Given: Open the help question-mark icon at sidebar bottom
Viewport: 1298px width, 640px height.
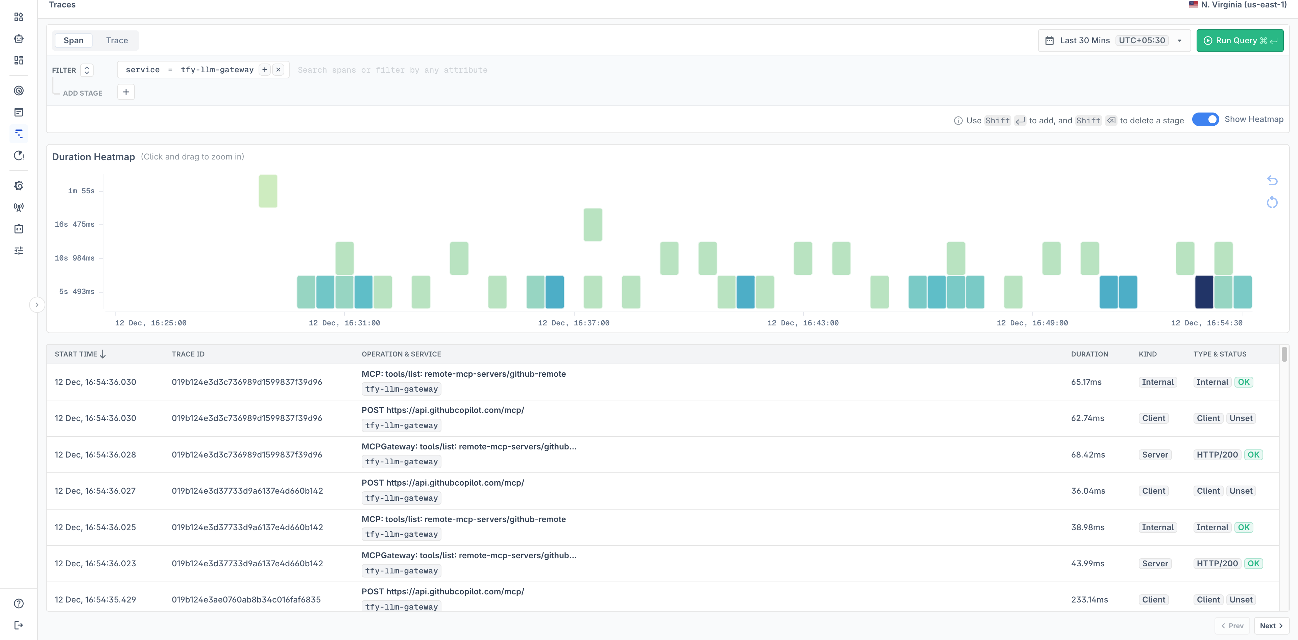Looking at the screenshot, I should pyautogui.click(x=19, y=603).
